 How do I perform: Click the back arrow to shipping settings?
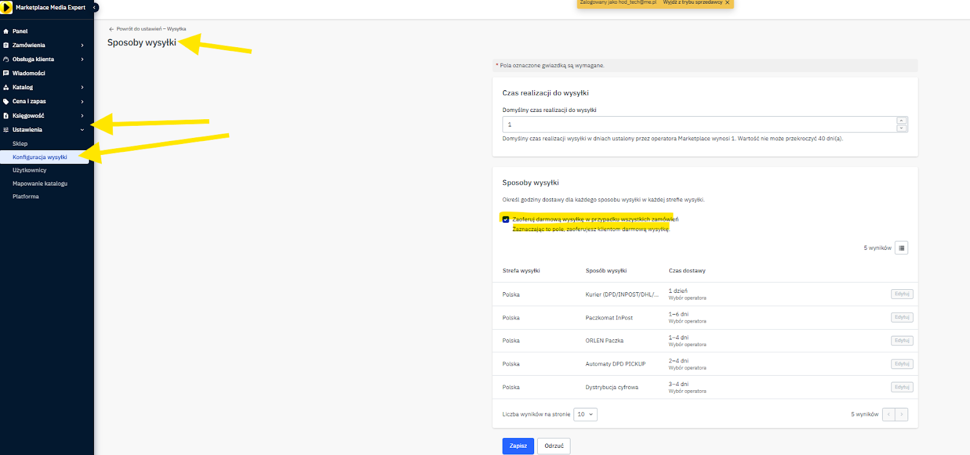coord(111,29)
